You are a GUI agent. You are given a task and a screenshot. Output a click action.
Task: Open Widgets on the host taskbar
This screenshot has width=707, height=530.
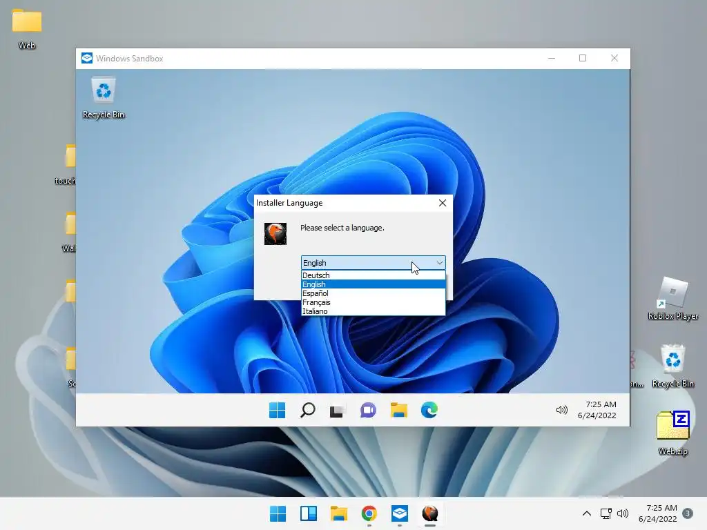pos(309,513)
